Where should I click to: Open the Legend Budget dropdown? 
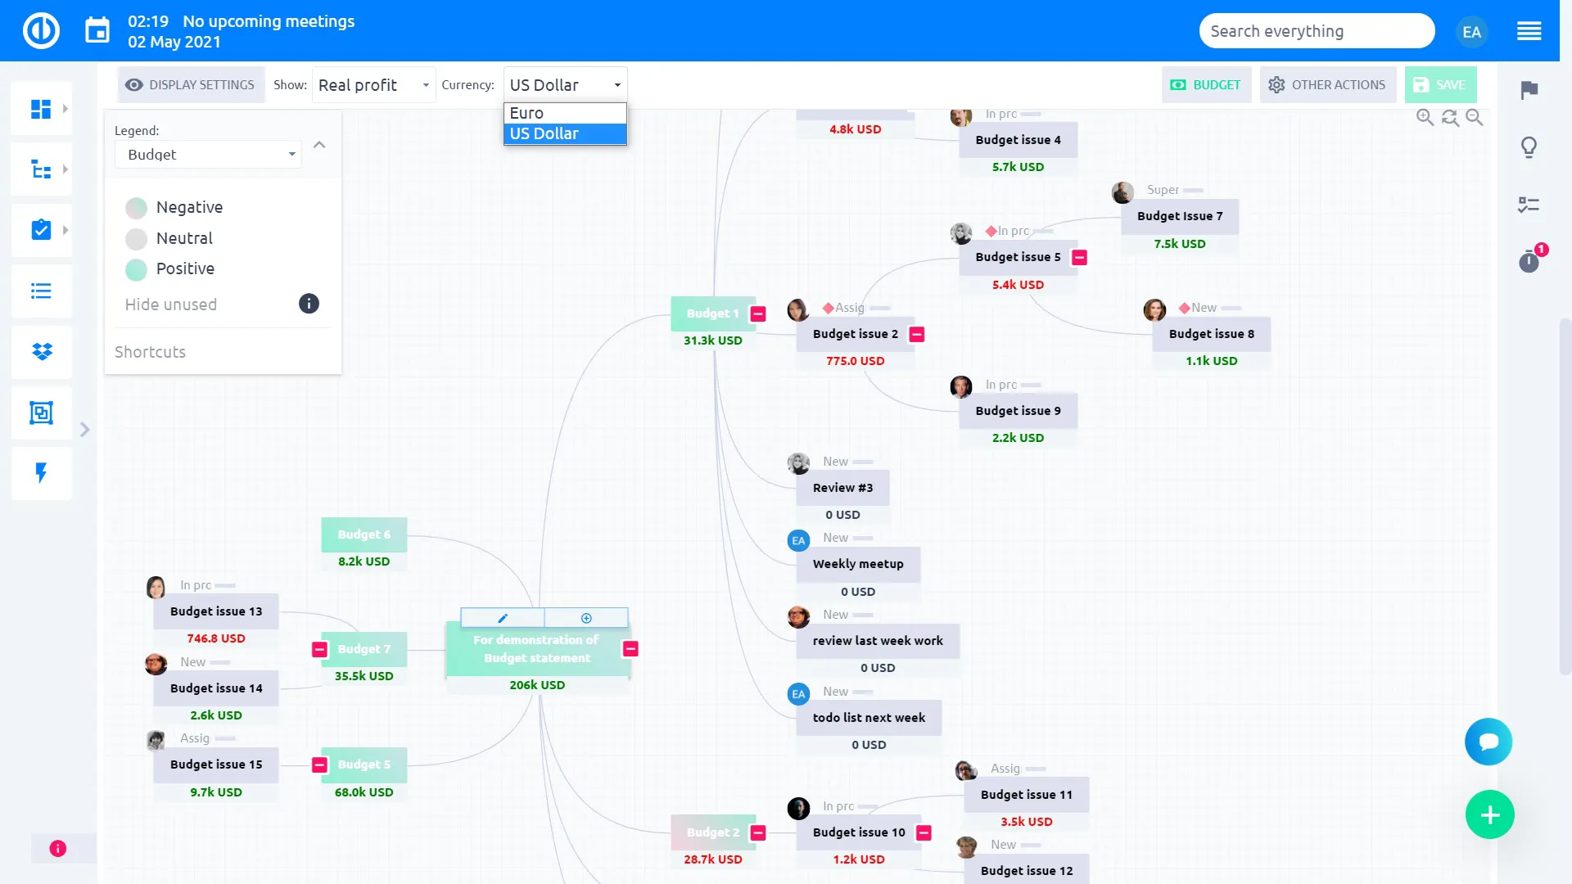coord(208,155)
